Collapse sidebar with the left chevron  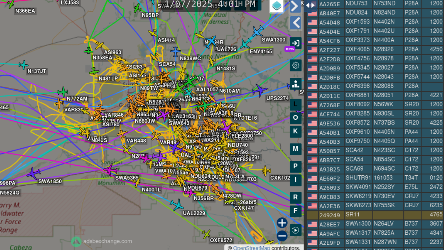tap(295, 23)
